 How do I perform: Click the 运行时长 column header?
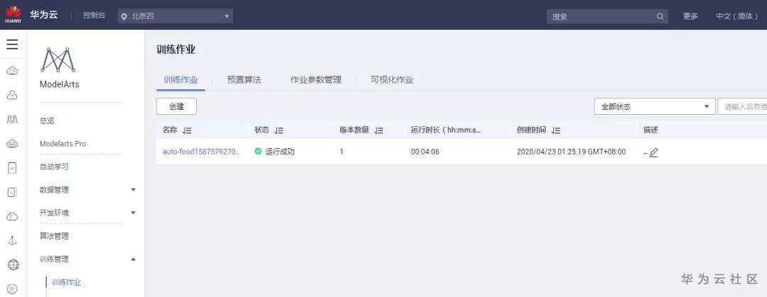[445, 130]
